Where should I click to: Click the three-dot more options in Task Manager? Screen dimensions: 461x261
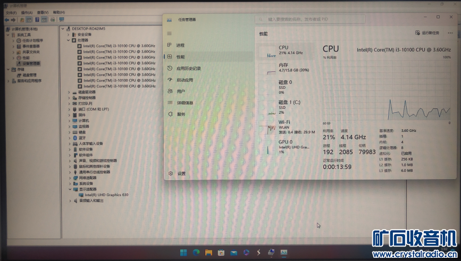(x=450, y=33)
